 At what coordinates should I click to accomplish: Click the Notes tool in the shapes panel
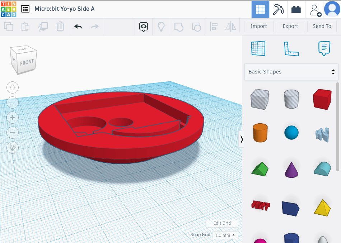coord(323,49)
